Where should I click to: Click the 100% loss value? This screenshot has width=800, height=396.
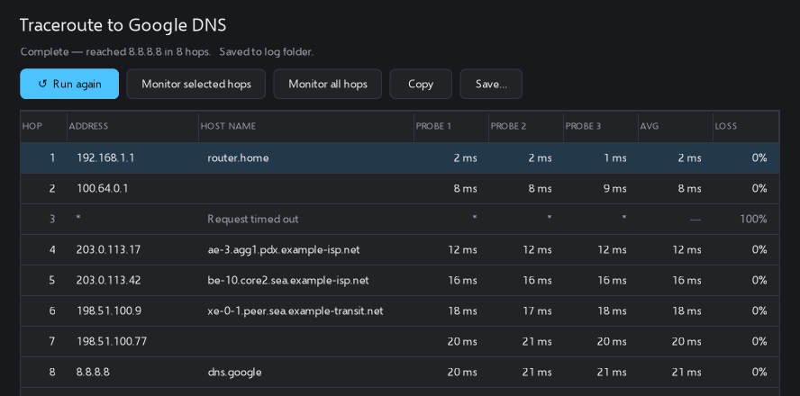[753, 220]
